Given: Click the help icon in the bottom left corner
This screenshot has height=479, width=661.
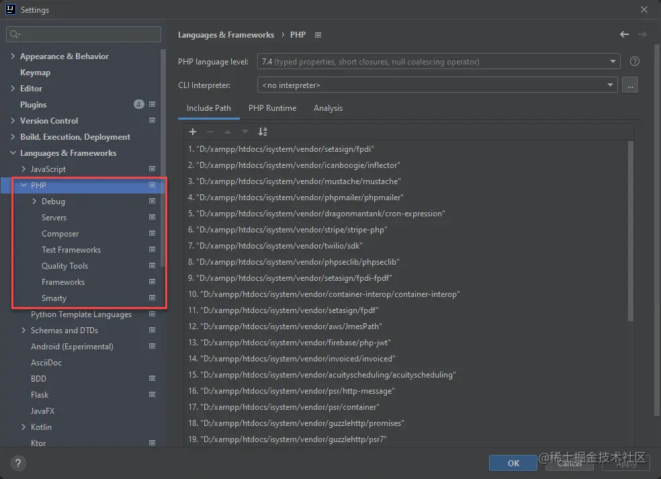Looking at the screenshot, I should coord(17,463).
